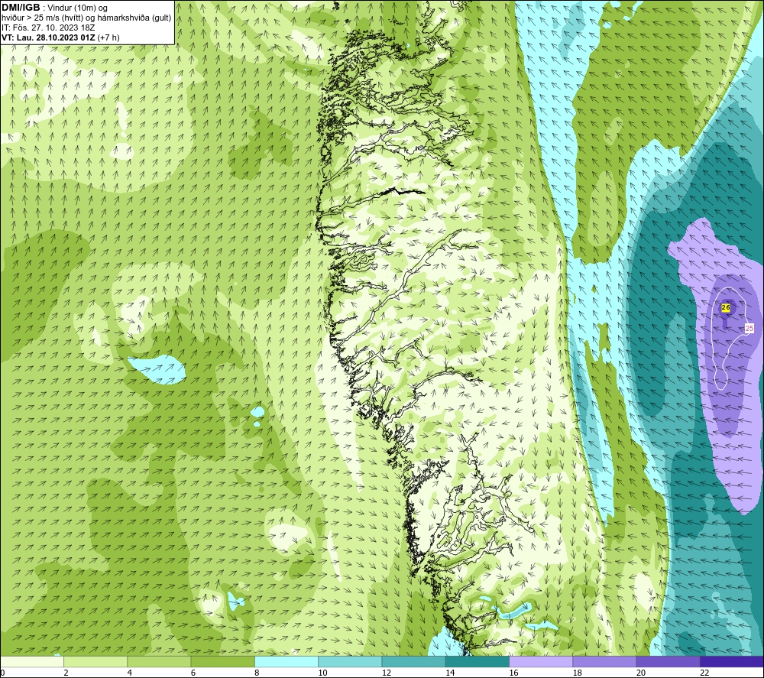Click the "16" tick label on scale
Image resolution: width=764 pixels, height=678 pixels.
pos(513,673)
